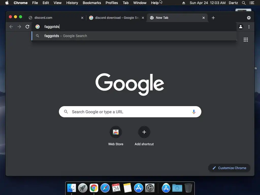Open Chrome's three-dot menu
This screenshot has height=195, width=260.
pyautogui.click(x=249, y=27)
